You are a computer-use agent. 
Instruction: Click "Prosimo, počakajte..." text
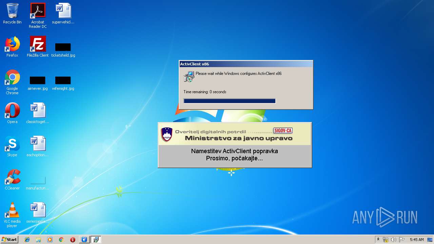(x=235, y=158)
